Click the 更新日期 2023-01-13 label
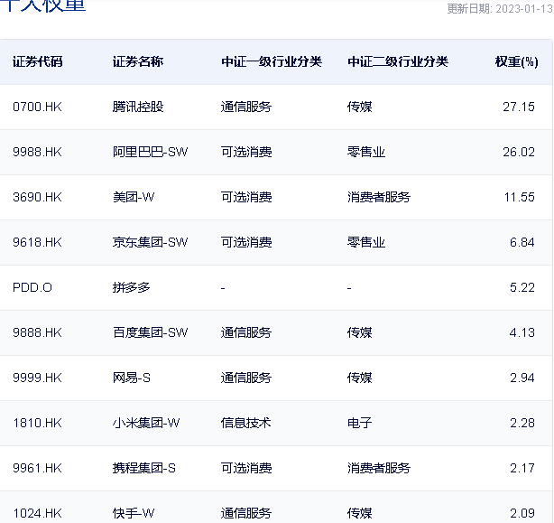This screenshot has height=523, width=554. [499, 9]
